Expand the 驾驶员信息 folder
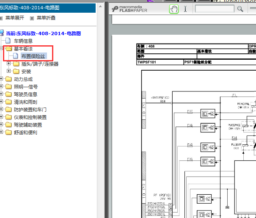256x218 pixels. 1,94
